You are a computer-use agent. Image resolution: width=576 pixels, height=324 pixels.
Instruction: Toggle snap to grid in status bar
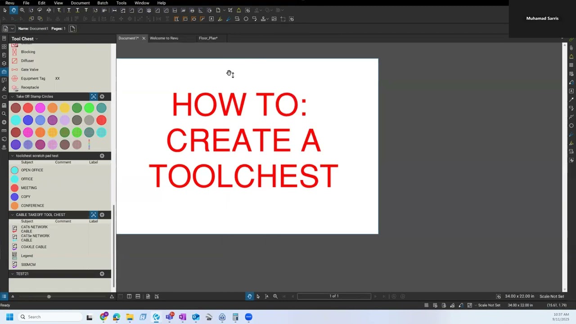tap(435, 305)
